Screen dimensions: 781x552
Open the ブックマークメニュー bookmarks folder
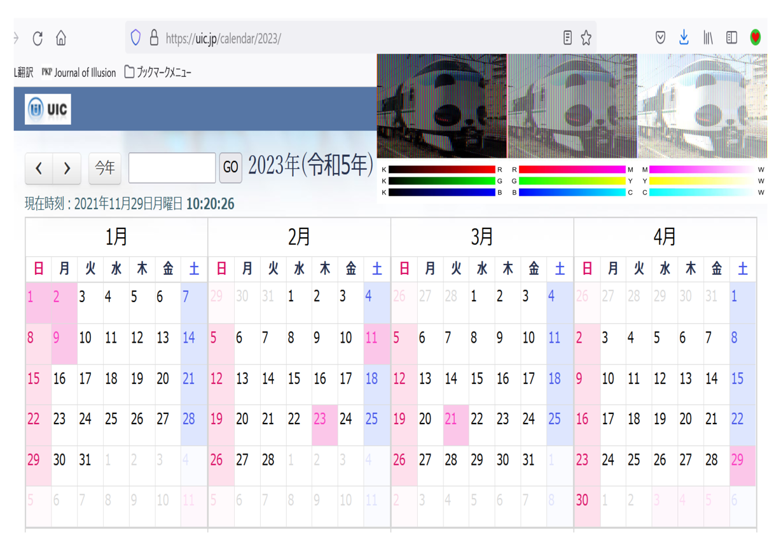pyautogui.click(x=158, y=72)
